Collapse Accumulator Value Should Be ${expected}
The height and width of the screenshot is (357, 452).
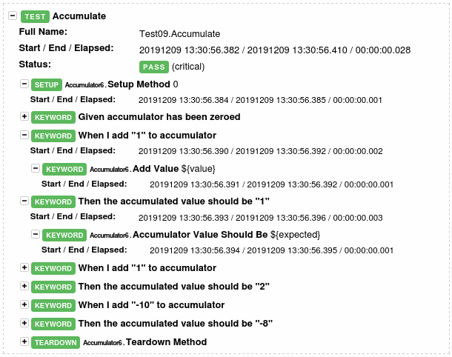[36, 234]
